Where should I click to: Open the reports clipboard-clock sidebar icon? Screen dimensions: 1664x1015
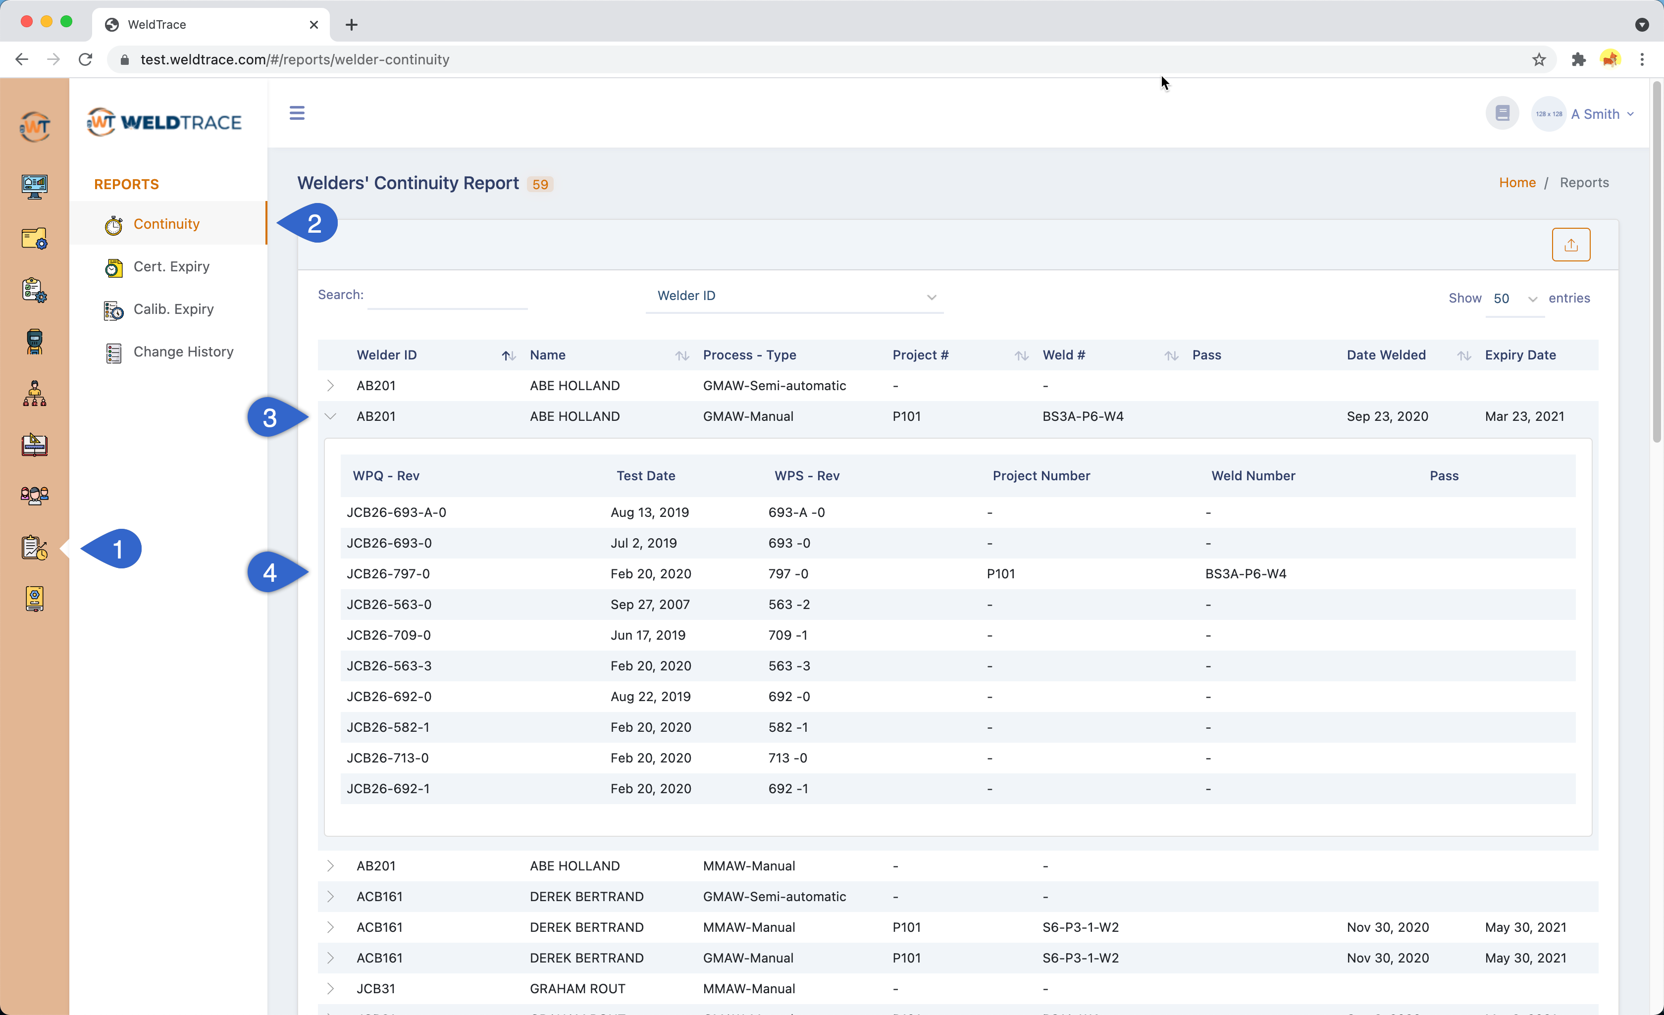pyautogui.click(x=35, y=547)
